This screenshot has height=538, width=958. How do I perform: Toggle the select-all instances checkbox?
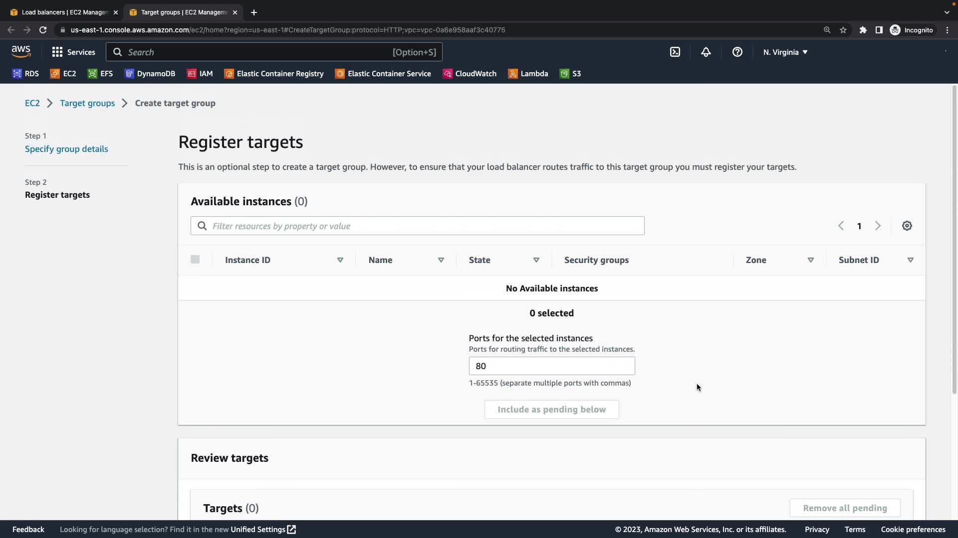195,260
